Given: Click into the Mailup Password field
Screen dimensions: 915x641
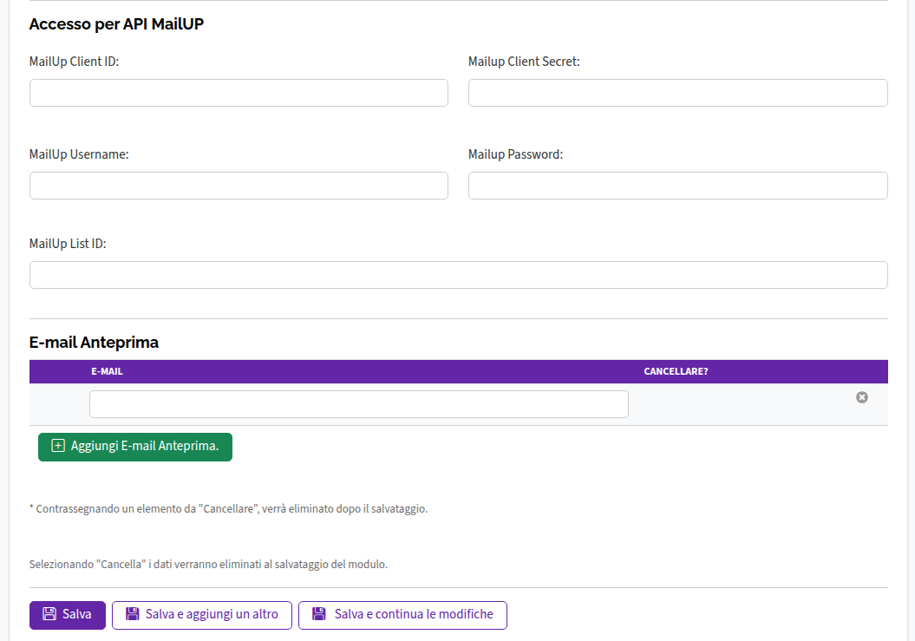Looking at the screenshot, I should (678, 186).
